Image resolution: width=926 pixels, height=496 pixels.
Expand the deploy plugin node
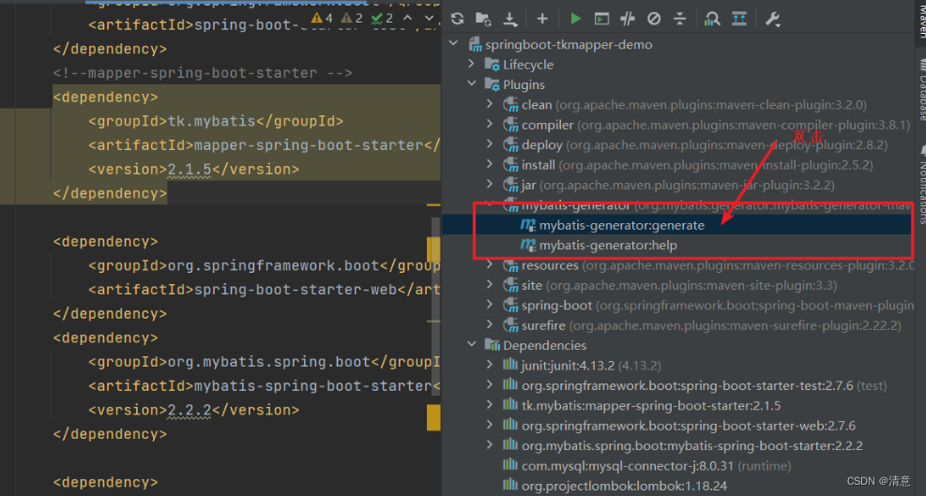tap(489, 143)
